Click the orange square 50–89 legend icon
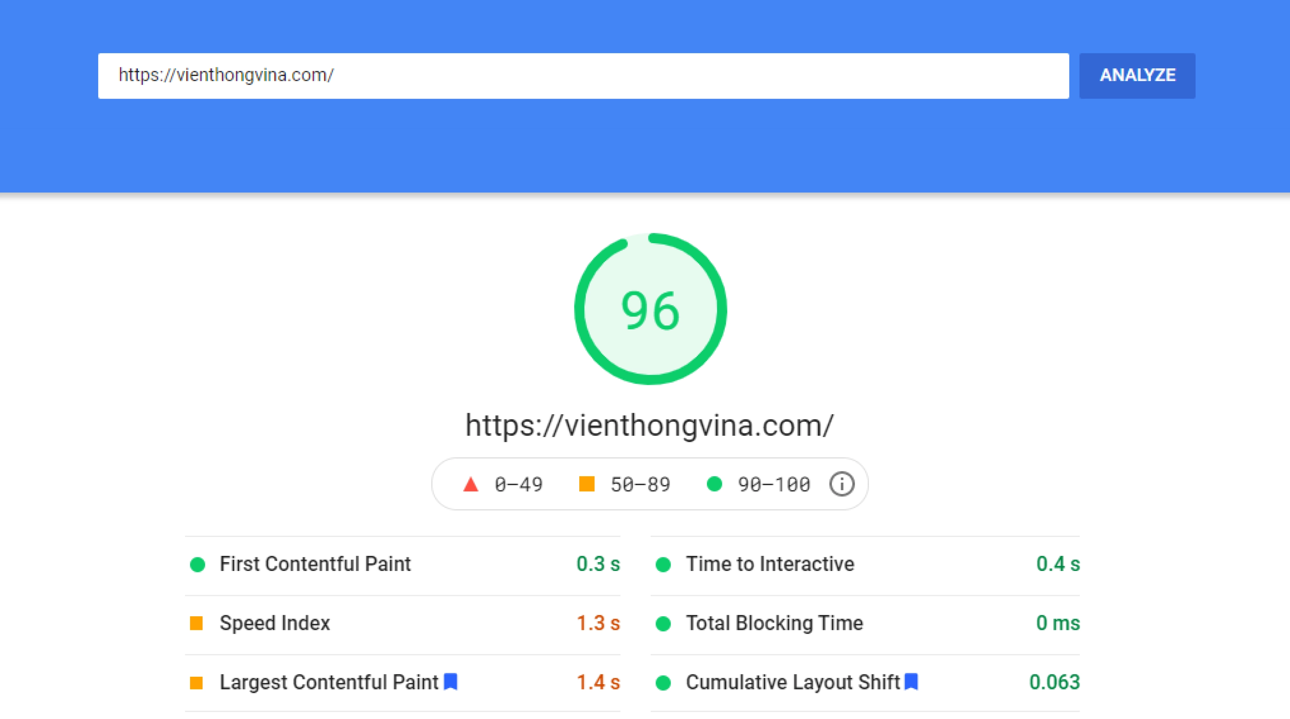 click(586, 484)
